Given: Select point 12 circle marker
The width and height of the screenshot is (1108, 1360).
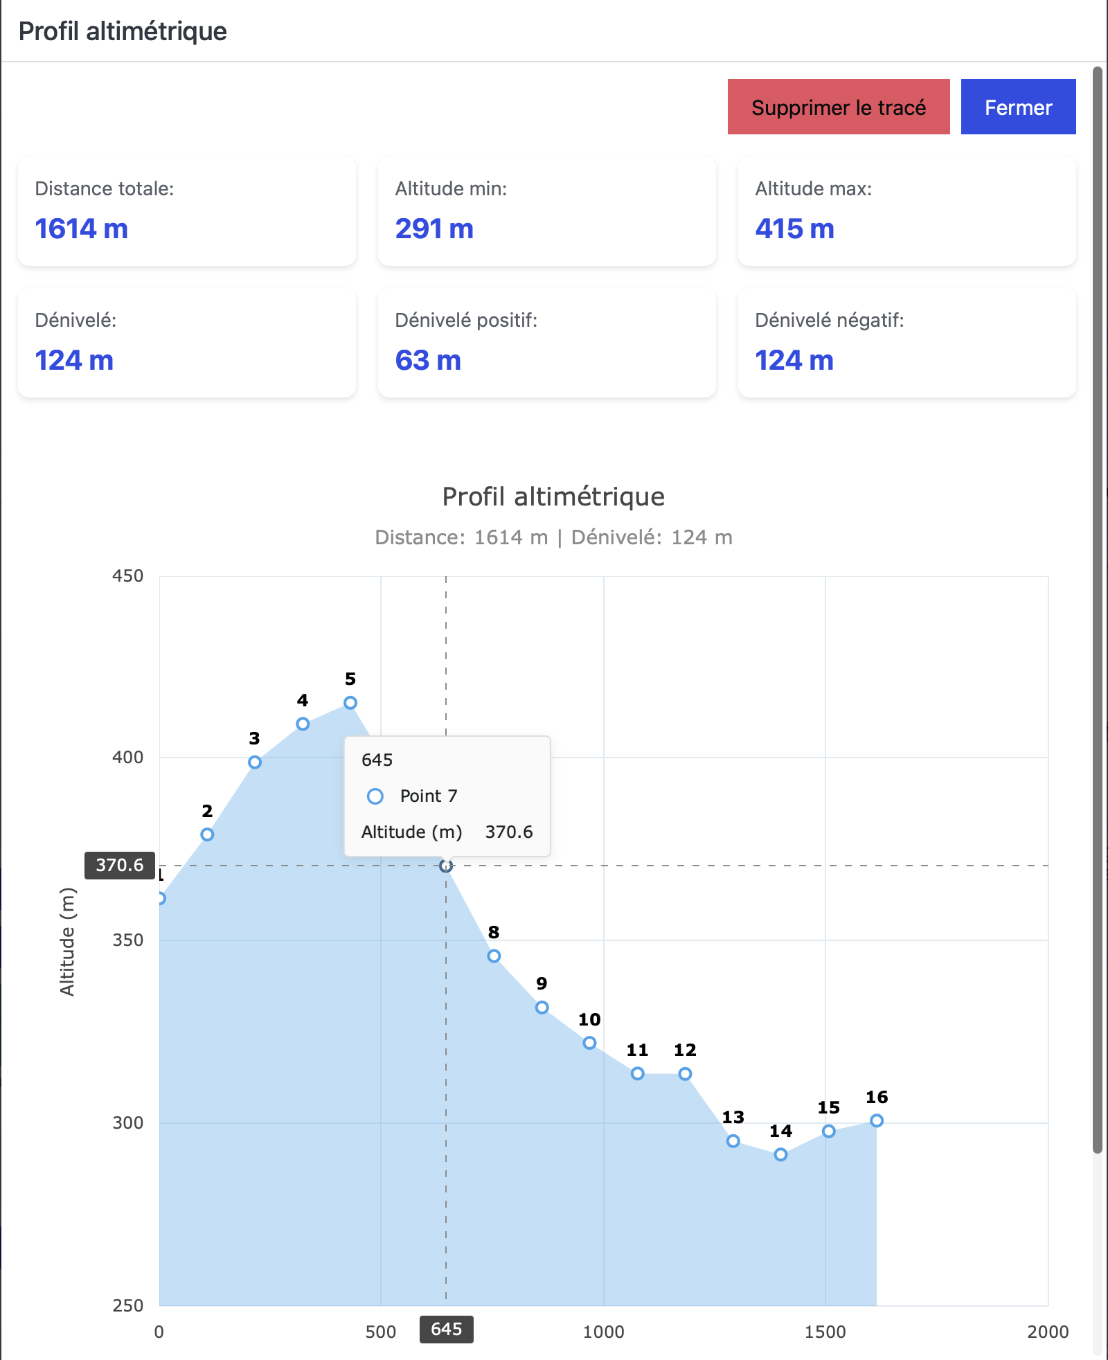Looking at the screenshot, I should click(x=685, y=1074).
